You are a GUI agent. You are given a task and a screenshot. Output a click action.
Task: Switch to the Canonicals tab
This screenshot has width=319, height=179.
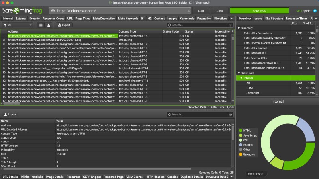pyautogui.click(x=187, y=19)
